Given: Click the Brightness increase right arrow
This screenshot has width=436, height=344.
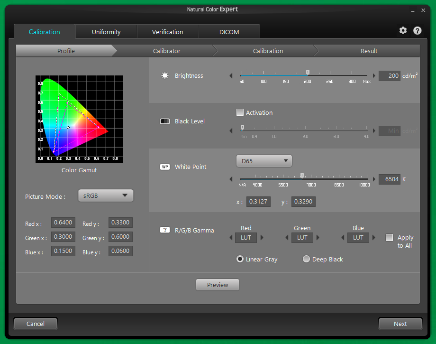Looking at the screenshot, I should click(374, 75).
